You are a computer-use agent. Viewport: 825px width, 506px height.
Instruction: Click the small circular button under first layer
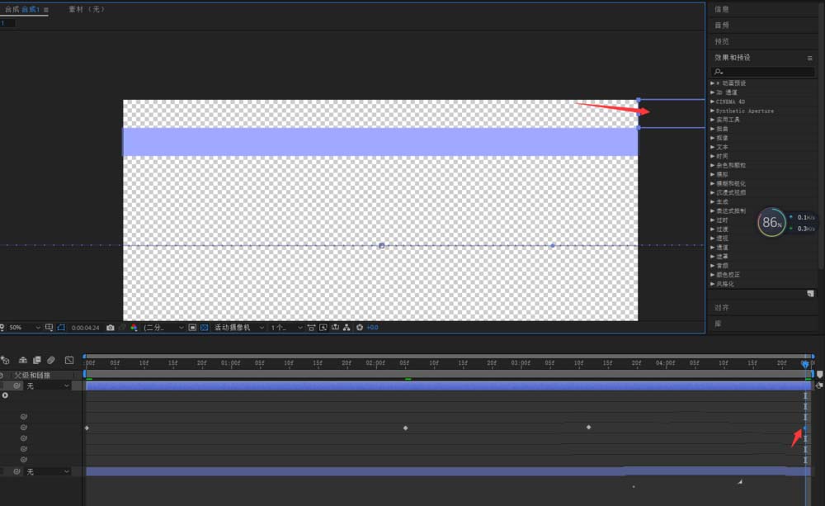pyautogui.click(x=5, y=395)
